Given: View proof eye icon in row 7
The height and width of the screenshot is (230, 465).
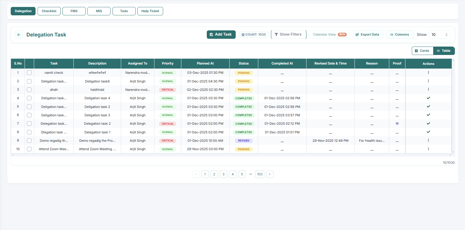Looking at the screenshot, I should click(397, 124).
